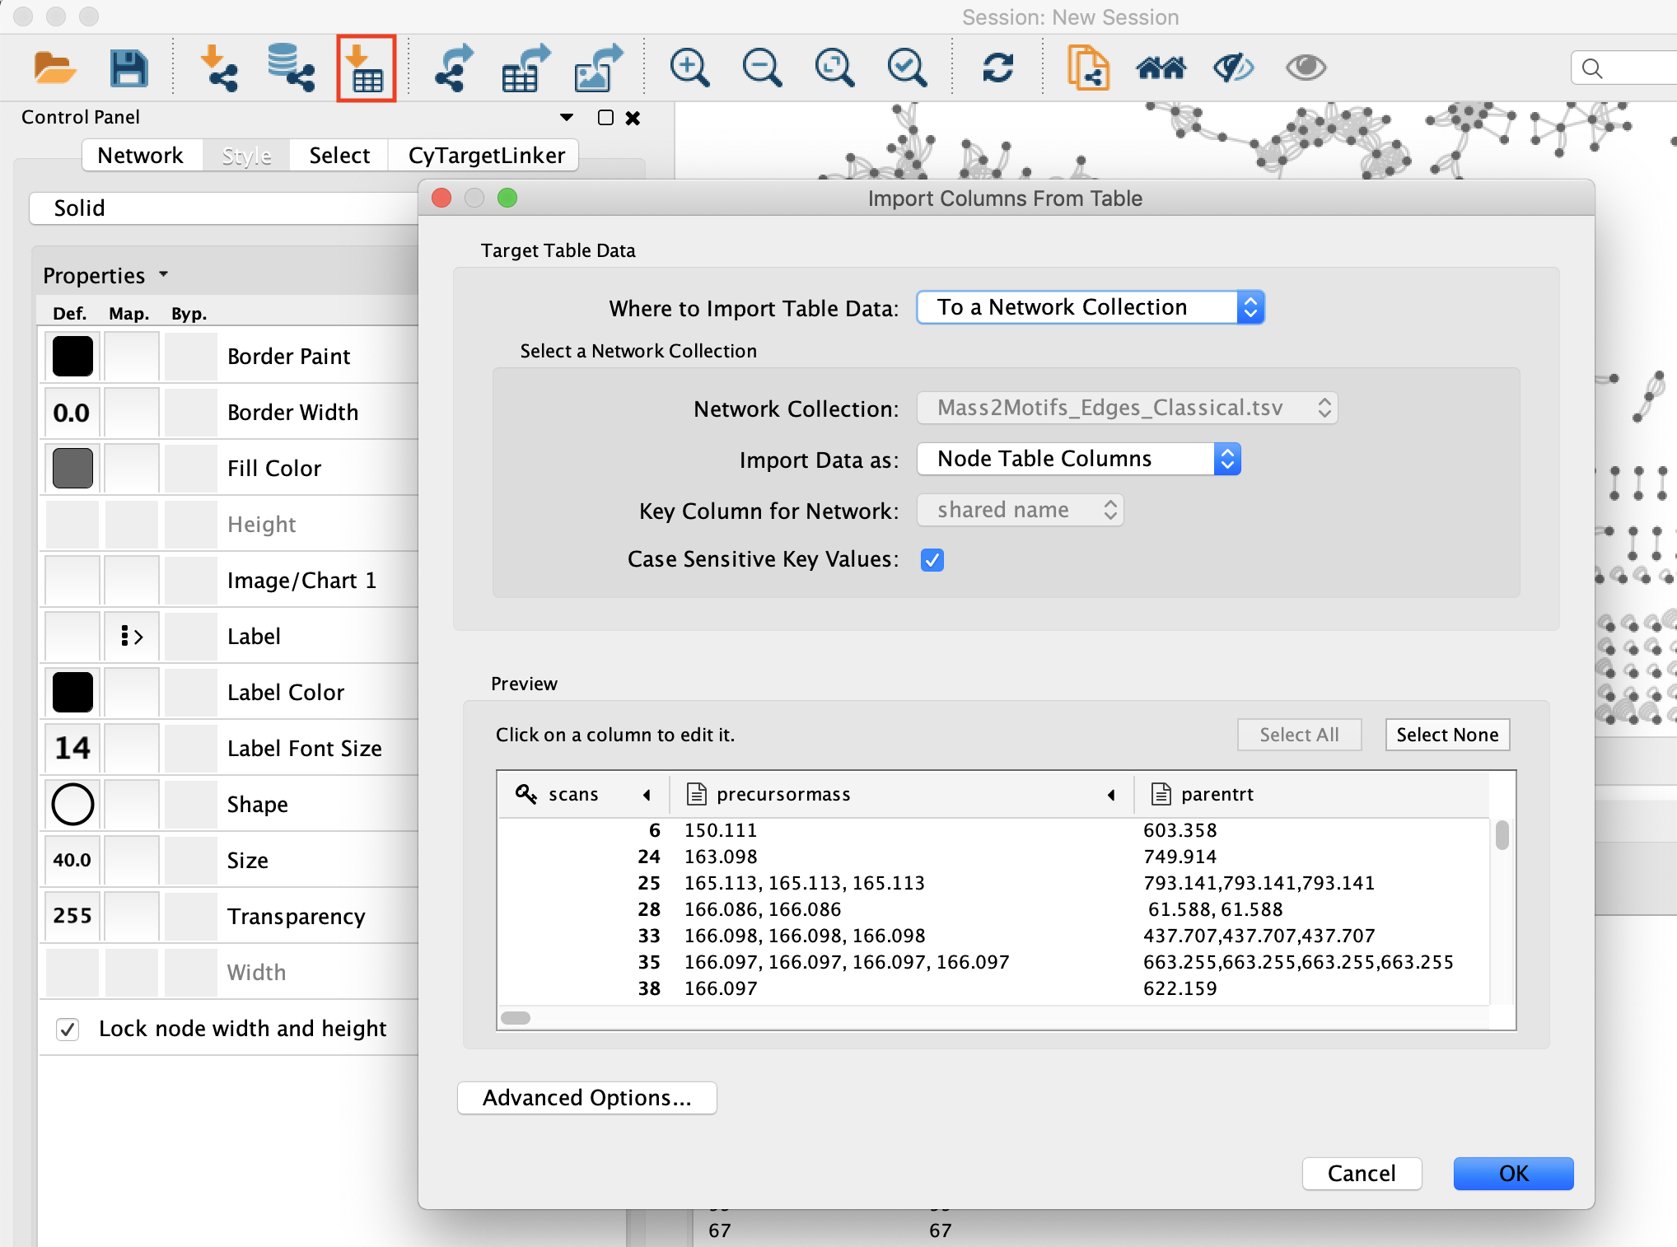Expand the Properties dropdown arrow
Image resolution: width=1677 pixels, height=1247 pixels.
click(x=163, y=274)
